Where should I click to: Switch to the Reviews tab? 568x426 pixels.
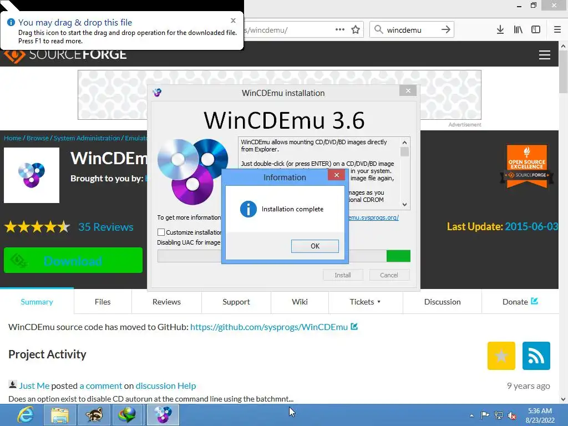click(166, 302)
